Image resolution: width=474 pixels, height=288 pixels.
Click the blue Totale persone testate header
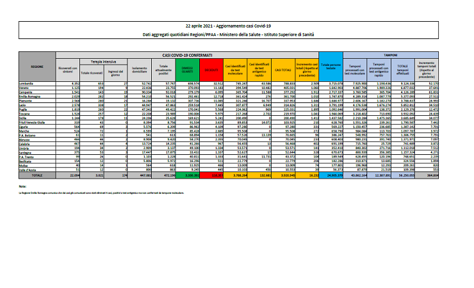pos(329,68)
